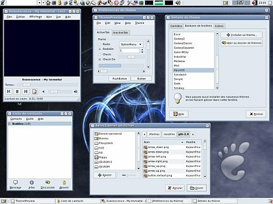
Task: Expand the Buddies group in contact list
Action: tap(9, 124)
